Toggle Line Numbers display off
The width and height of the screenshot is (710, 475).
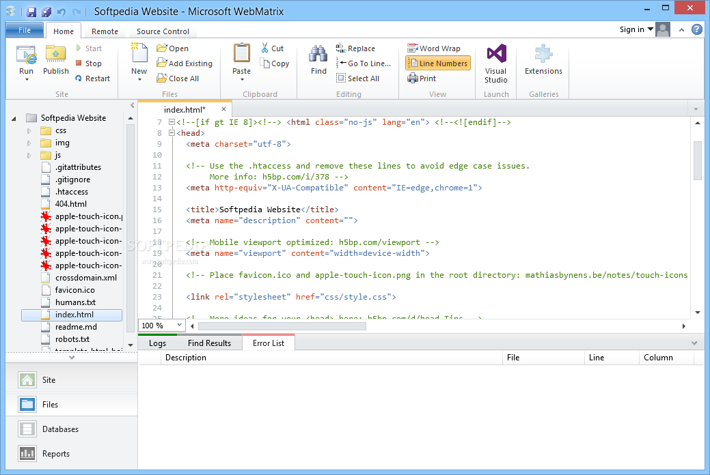(x=438, y=63)
